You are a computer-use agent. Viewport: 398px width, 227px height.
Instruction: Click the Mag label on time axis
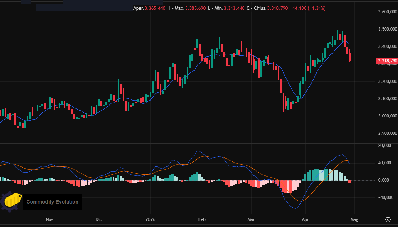click(354, 219)
